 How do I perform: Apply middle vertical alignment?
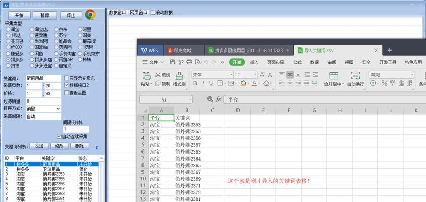pos(290,75)
